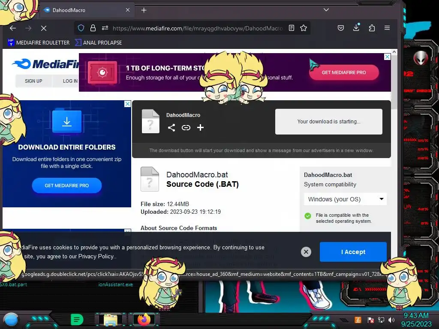Viewport: 439px width, 329px height.
Task: Open site permissions icon in address bar
Action: [x=105, y=28]
